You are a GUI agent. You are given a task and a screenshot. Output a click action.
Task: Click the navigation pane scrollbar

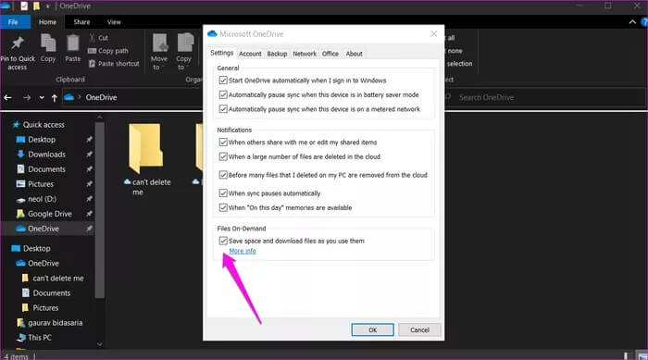pos(99,209)
